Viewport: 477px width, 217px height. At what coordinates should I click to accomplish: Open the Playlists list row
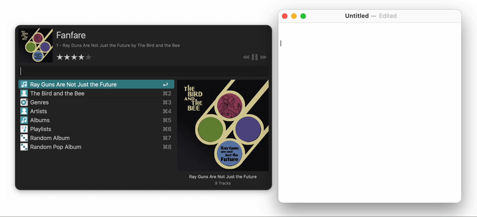(97, 129)
